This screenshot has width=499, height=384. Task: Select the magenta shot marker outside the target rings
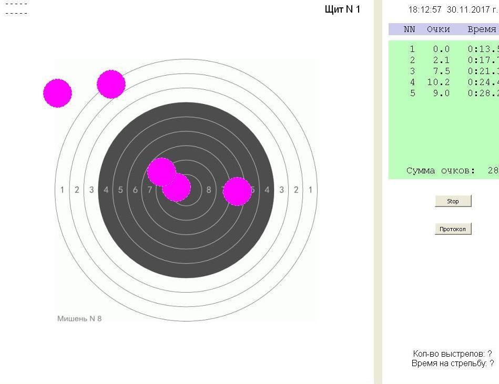57,94
